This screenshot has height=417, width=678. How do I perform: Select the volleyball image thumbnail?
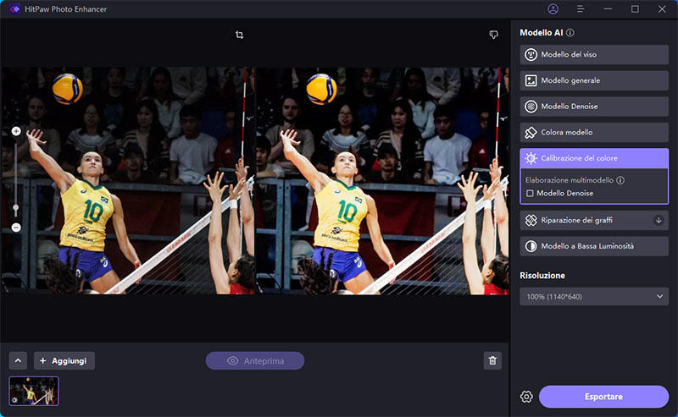click(34, 391)
